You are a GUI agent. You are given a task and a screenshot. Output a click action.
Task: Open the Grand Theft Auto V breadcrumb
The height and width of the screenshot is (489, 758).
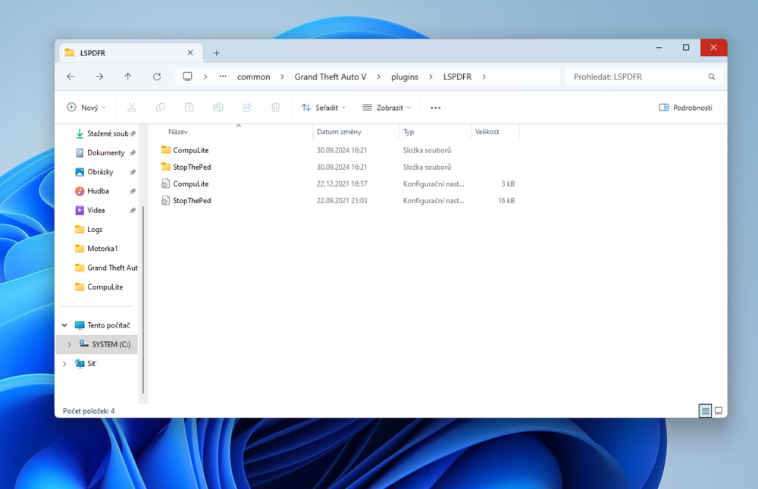[x=331, y=76]
